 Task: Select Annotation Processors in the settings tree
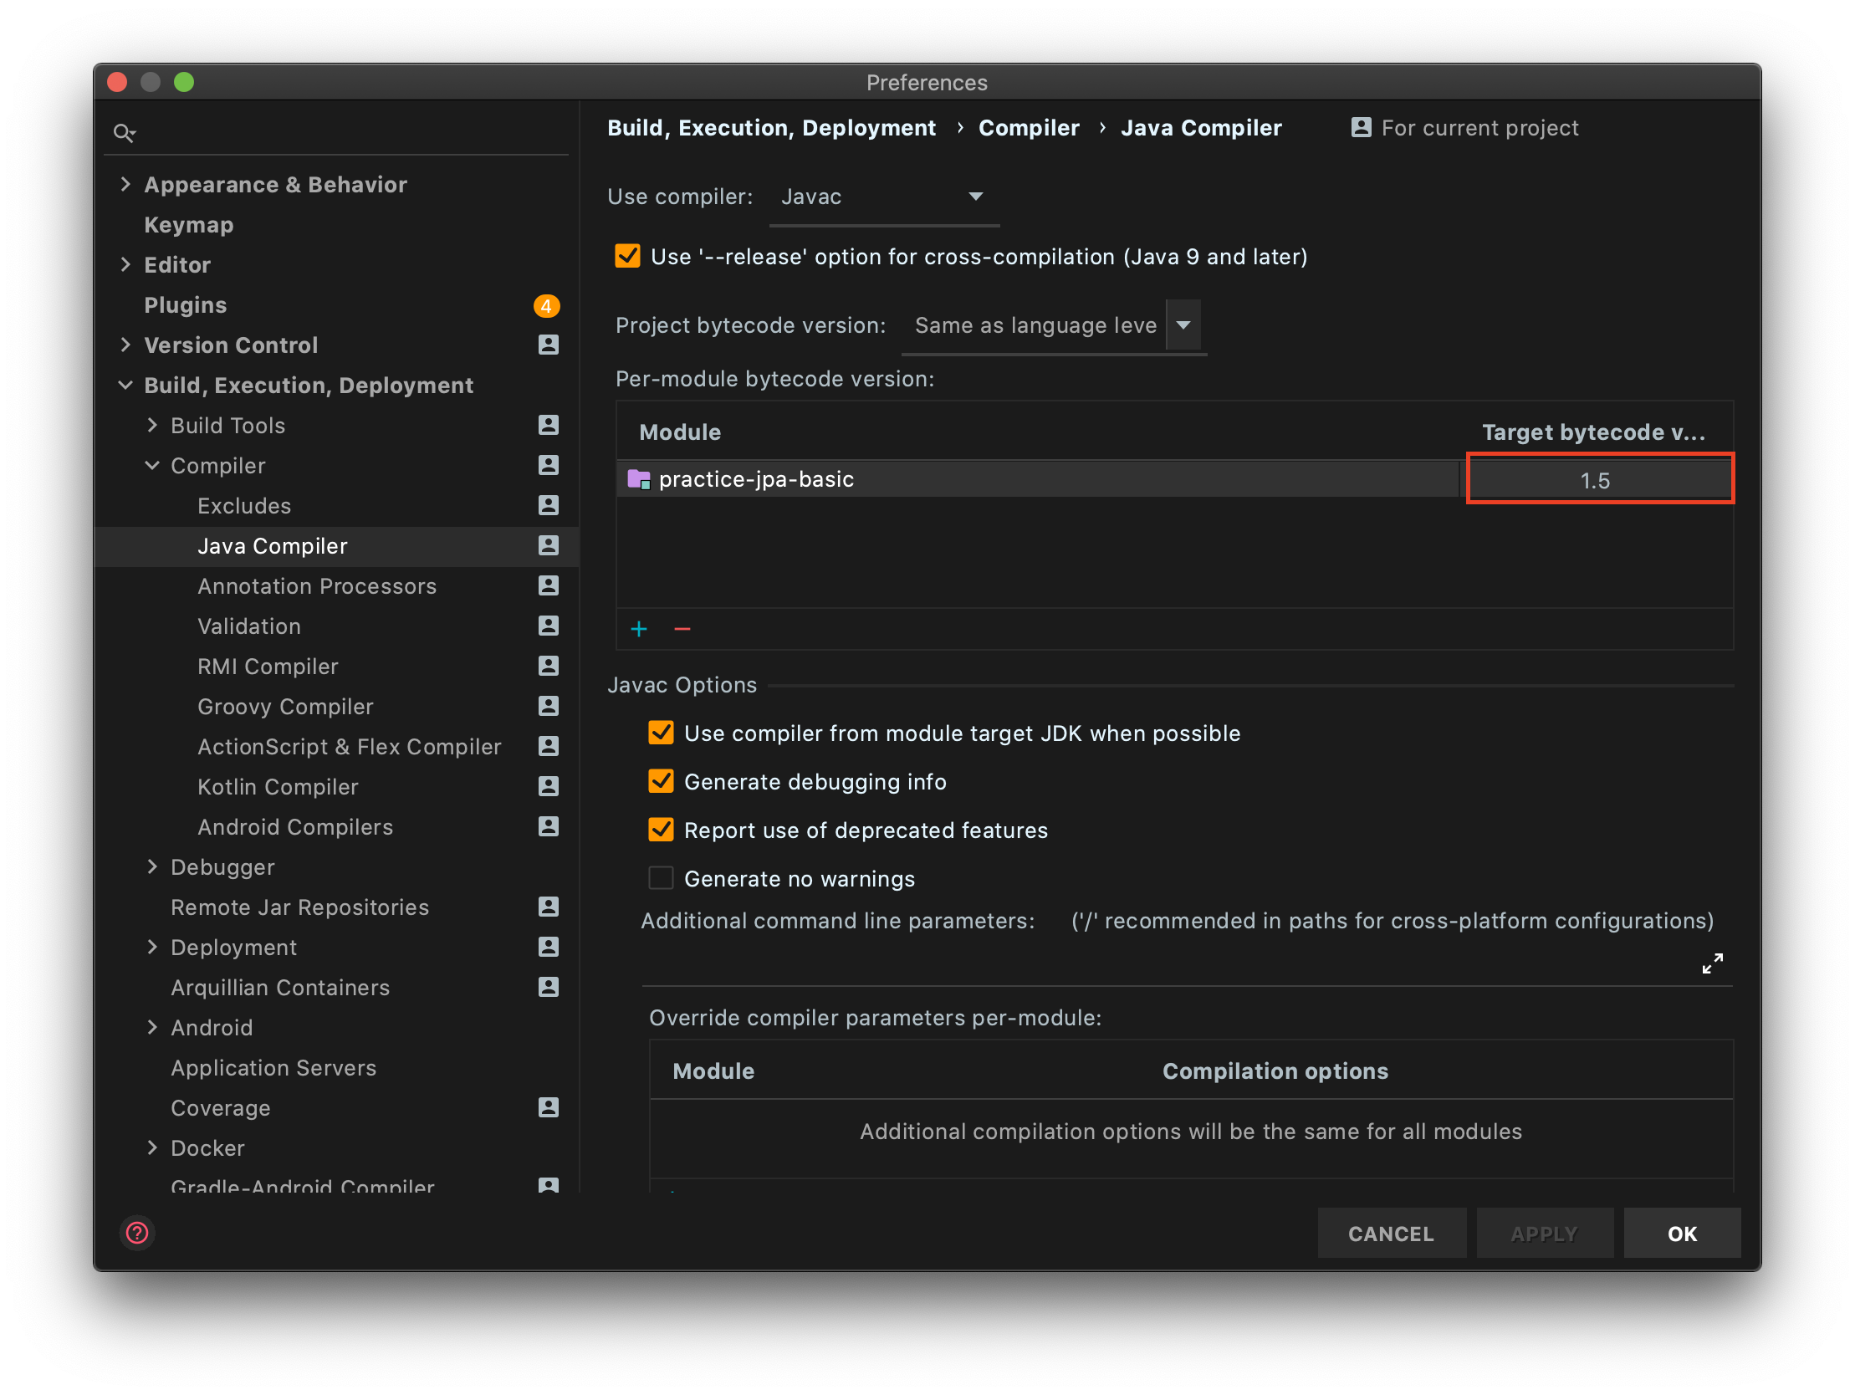click(317, 585)
